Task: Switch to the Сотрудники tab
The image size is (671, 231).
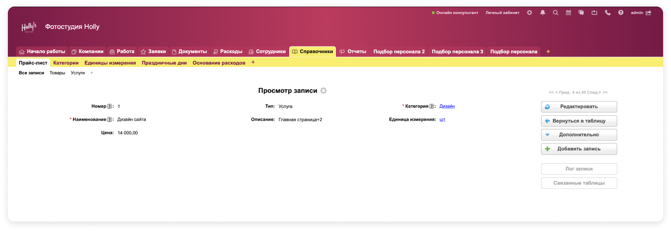Action: [267, 51]
